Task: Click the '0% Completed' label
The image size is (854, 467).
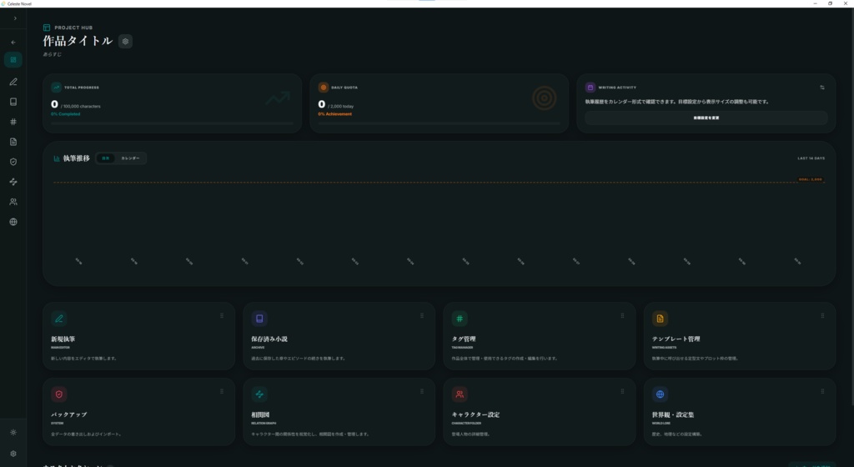Action: coord(65,113)
